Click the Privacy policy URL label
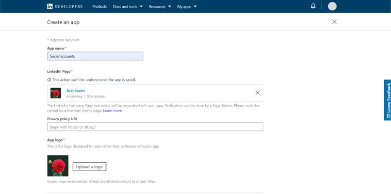This screenshot has height=194, width=391. point(62,119)
